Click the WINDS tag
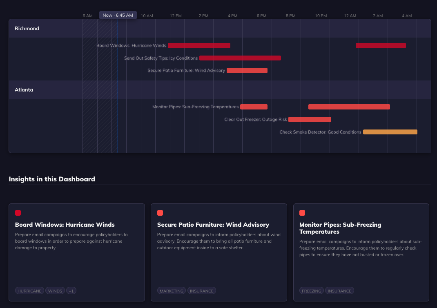Screen dimensions: 437x308 [55, 291]
